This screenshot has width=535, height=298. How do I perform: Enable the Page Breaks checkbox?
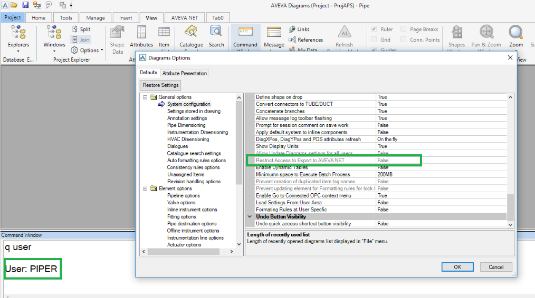click(404, 29)
